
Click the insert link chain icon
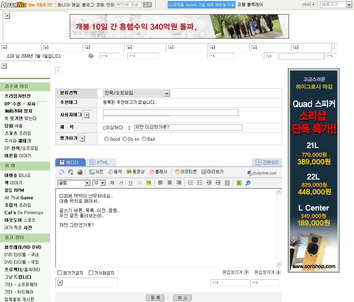tap(80, 172)
